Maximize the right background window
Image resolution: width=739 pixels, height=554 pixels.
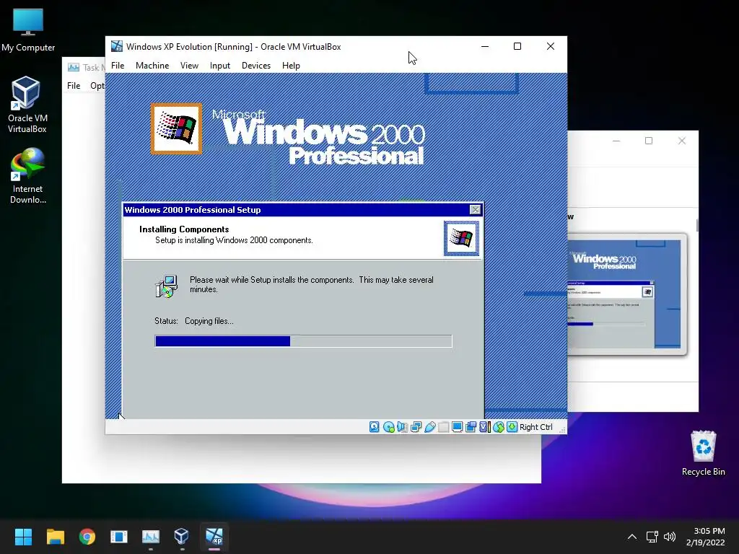point(649,141)
